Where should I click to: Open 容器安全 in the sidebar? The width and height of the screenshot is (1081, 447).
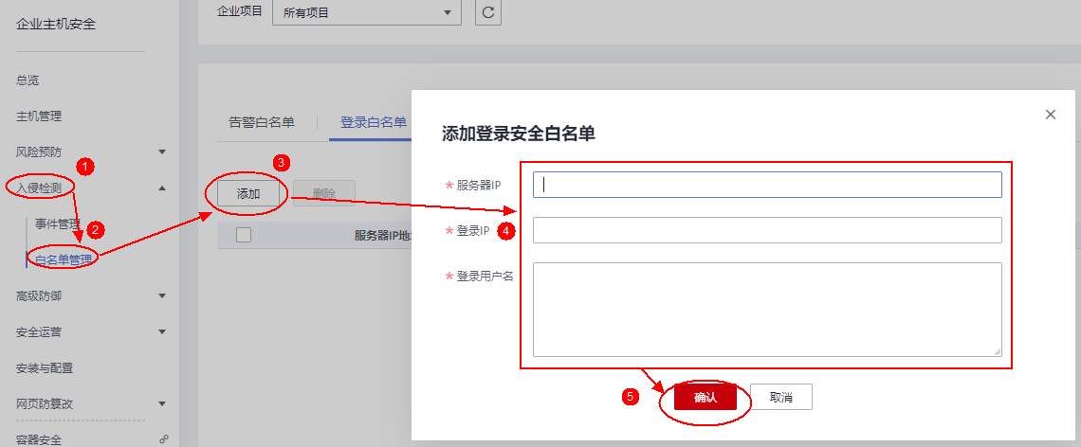pyautogui.click(x=39, y=439)
